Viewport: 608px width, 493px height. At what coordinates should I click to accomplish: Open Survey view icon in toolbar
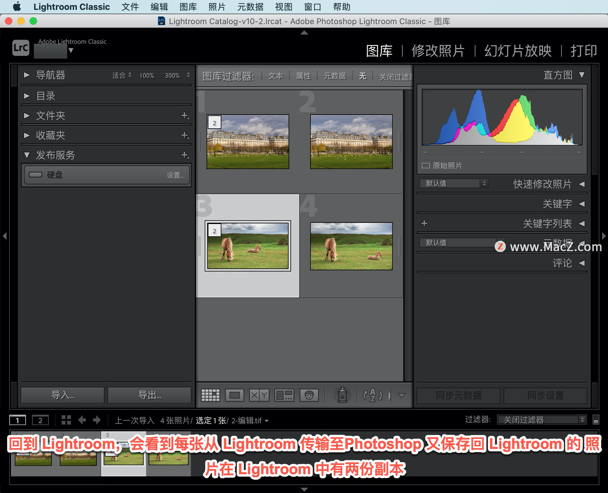pos(284,395)
